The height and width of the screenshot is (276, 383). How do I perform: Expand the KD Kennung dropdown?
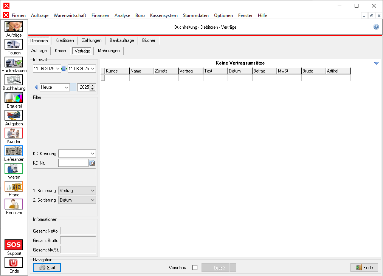click(93, 154)
